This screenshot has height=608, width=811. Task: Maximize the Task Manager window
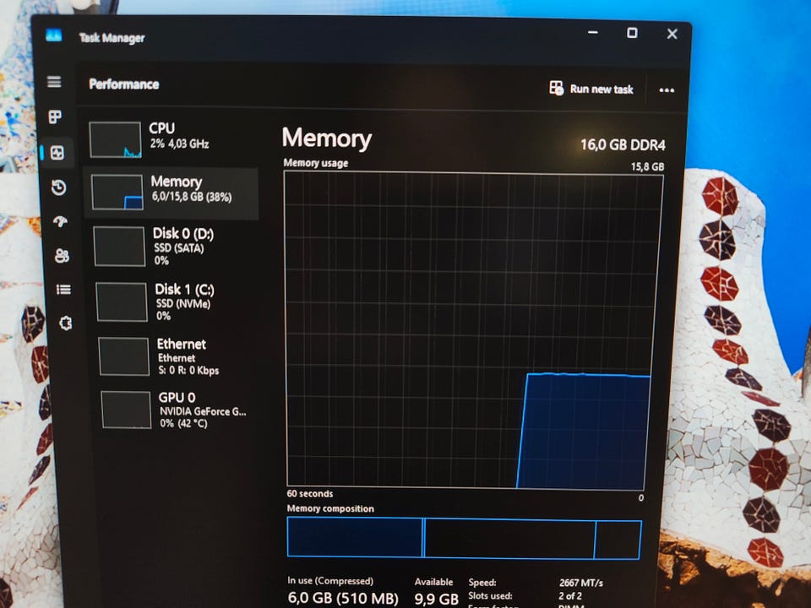[x=632, y=33]
